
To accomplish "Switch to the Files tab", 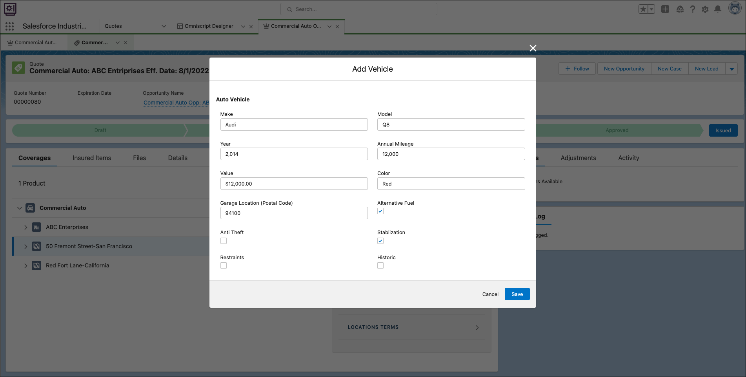I will (139, 158).
